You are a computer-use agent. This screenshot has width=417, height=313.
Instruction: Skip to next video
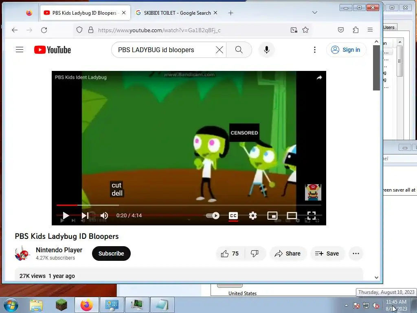[x=85, y=216]
